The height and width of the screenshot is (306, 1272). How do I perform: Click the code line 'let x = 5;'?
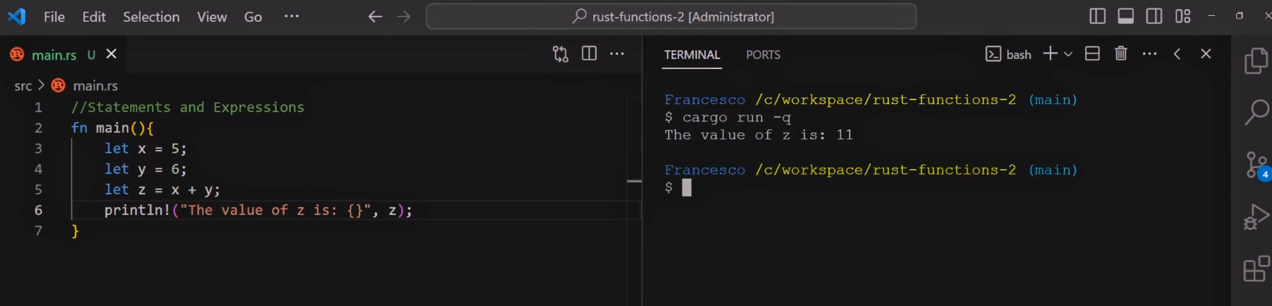pos(145,148)
